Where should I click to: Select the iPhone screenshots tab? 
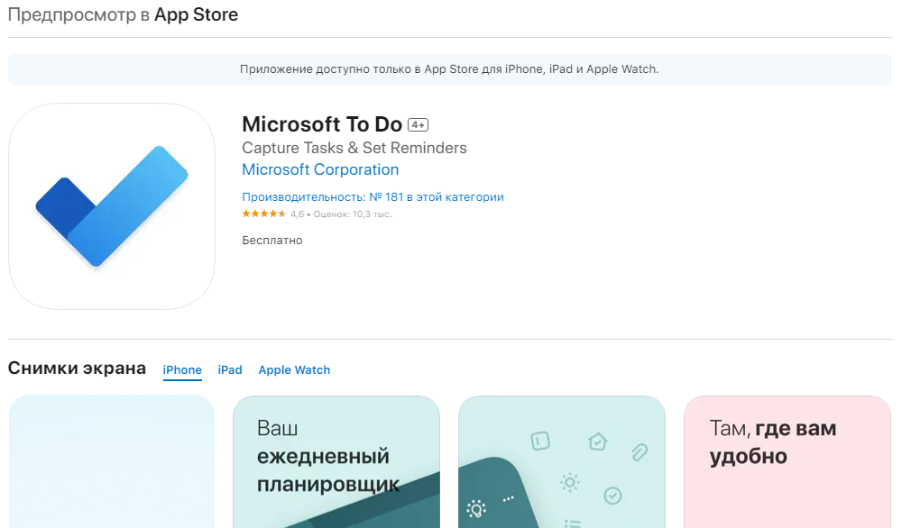[182, 369]
